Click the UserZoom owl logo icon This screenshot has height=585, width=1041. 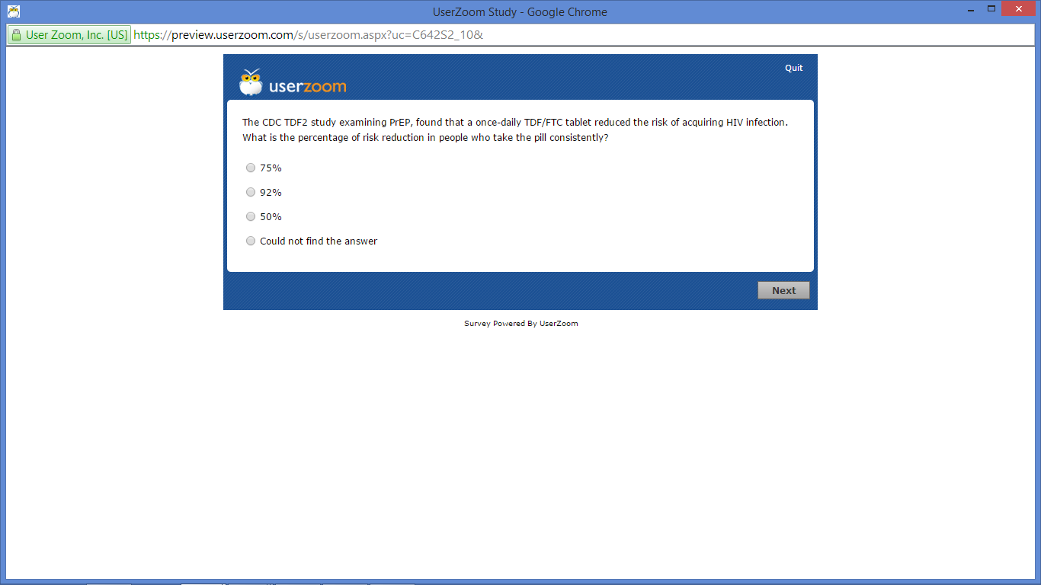pos(251,82)
